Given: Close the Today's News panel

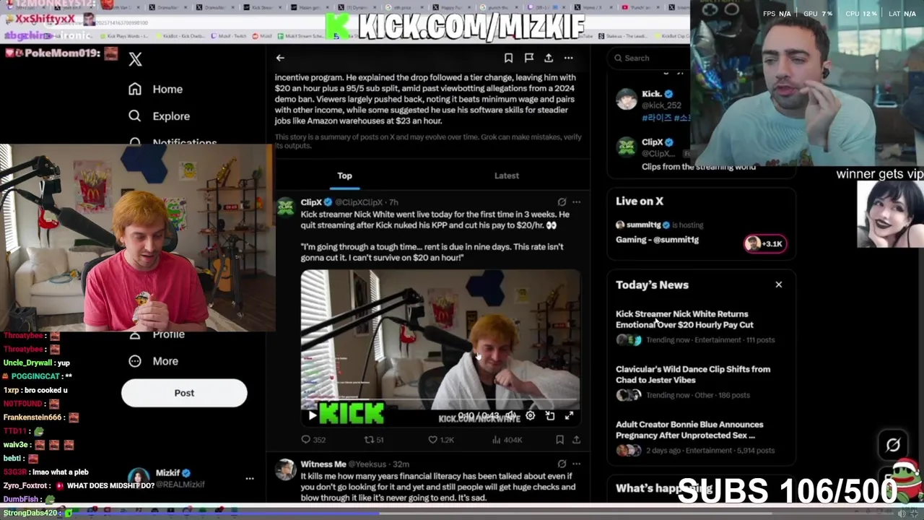Looking at the screenshot, I should click(778, 285).
